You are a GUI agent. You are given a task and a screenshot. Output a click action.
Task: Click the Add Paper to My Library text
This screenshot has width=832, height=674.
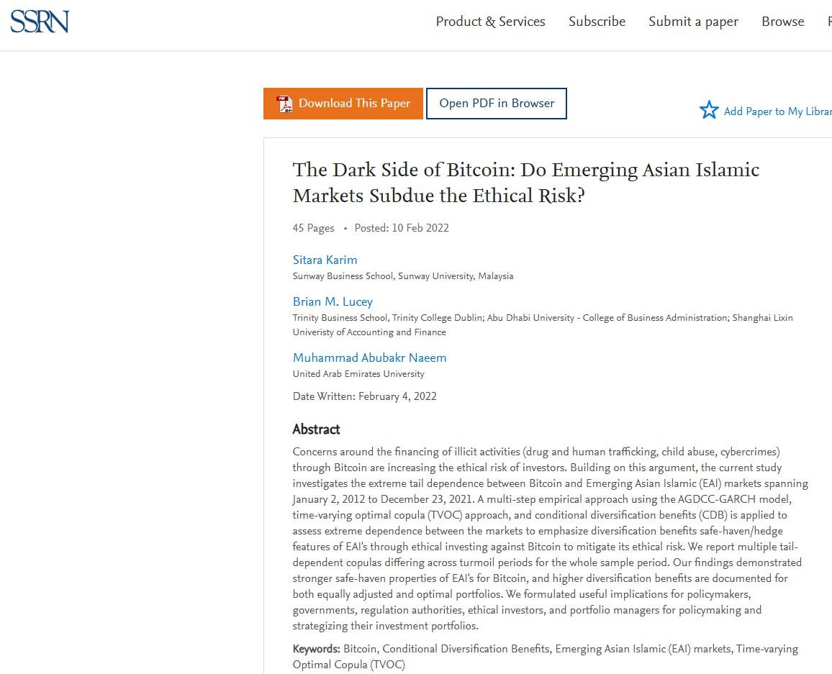777,111
